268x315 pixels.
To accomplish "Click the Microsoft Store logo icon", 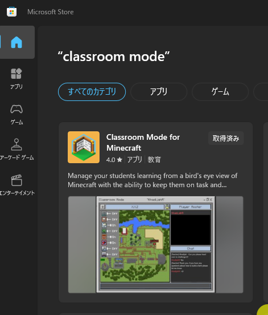I will [x=11, y=12].
